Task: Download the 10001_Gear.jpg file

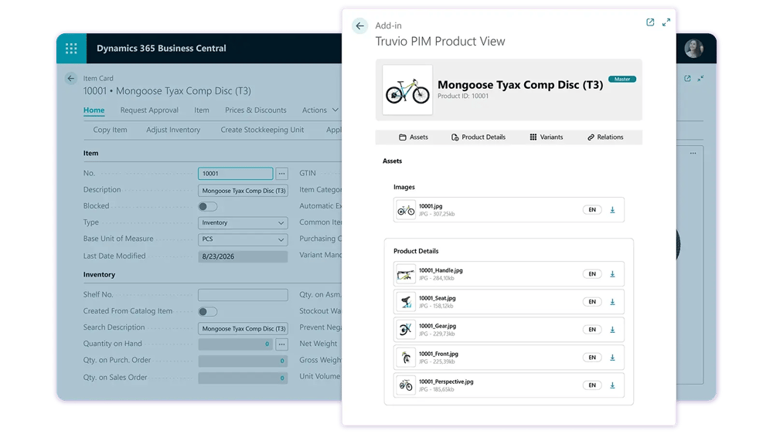Action: click(612, 330)
